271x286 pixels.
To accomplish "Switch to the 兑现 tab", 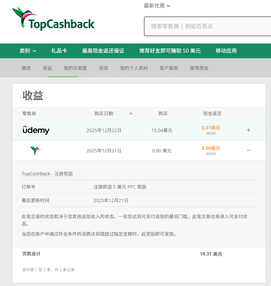I will 103,68.
